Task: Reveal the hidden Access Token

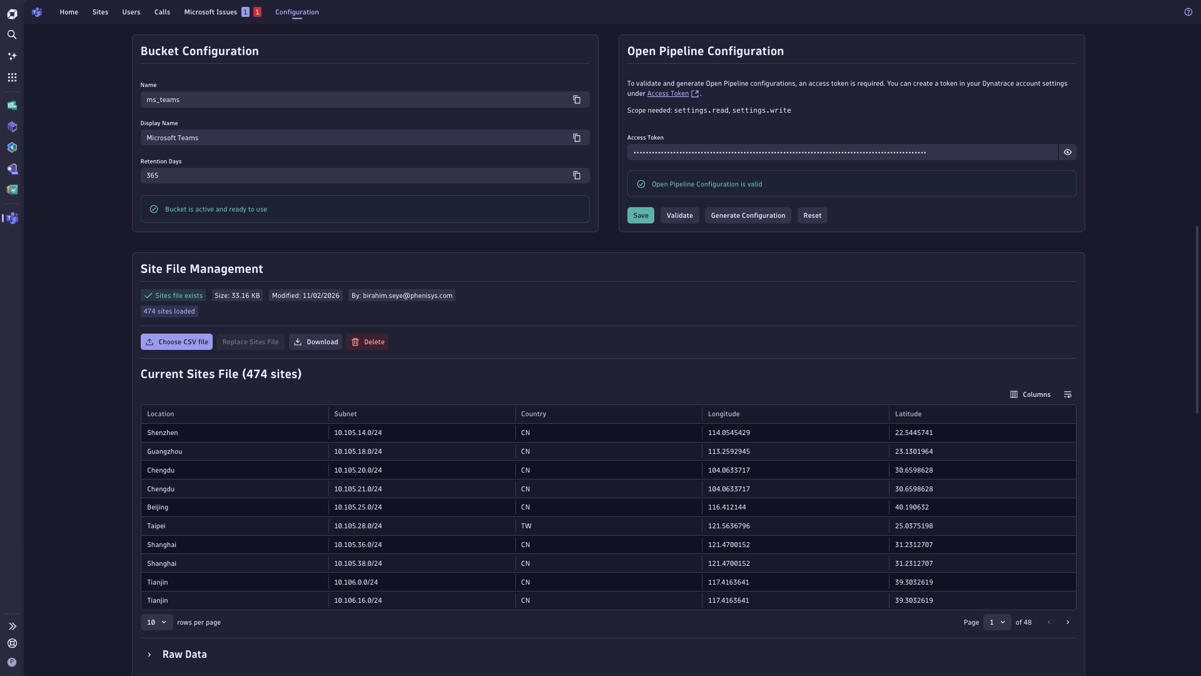Action: coord(1067,152)
